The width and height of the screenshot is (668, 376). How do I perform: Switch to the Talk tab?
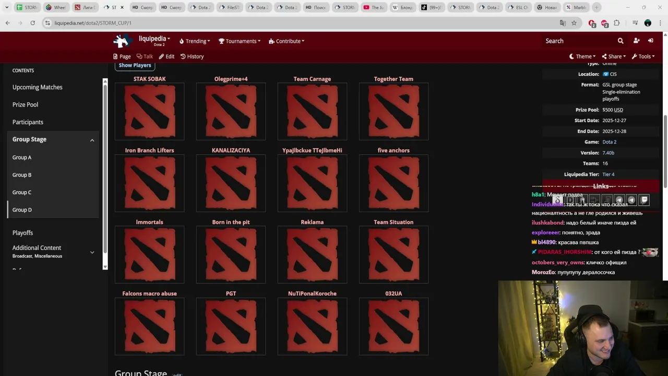pos(145,56)
